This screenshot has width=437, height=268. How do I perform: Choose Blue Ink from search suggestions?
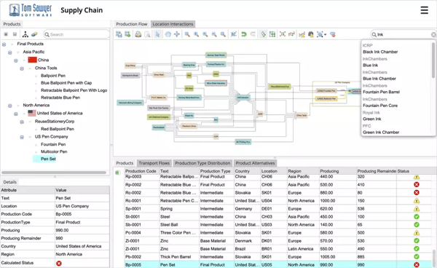371,66
